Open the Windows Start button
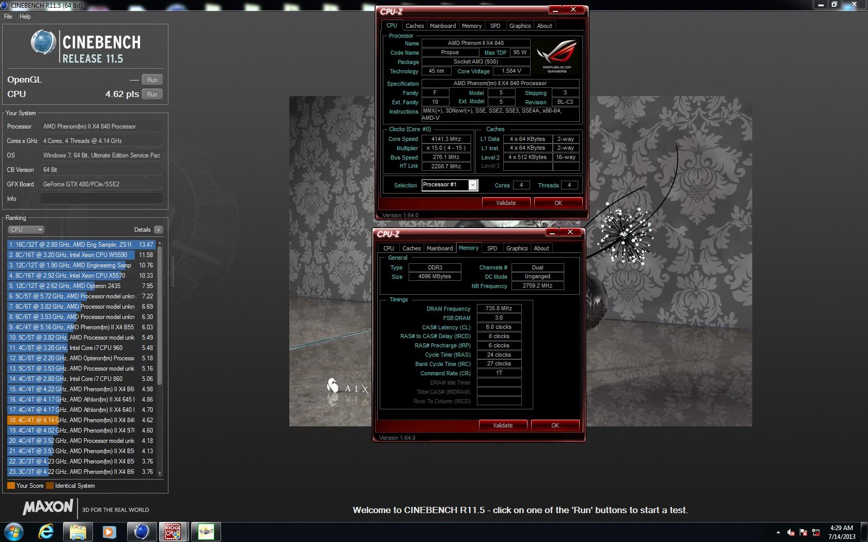The width and height of the screenshot is (868, 542). click(x=13, y=532)
